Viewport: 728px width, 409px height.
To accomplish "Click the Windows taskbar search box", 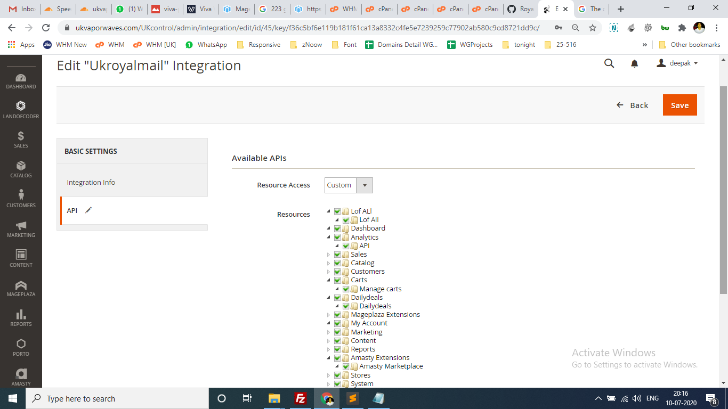I will [117, 398].
